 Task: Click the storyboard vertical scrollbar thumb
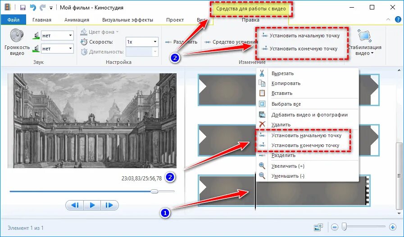click(399, 176)
